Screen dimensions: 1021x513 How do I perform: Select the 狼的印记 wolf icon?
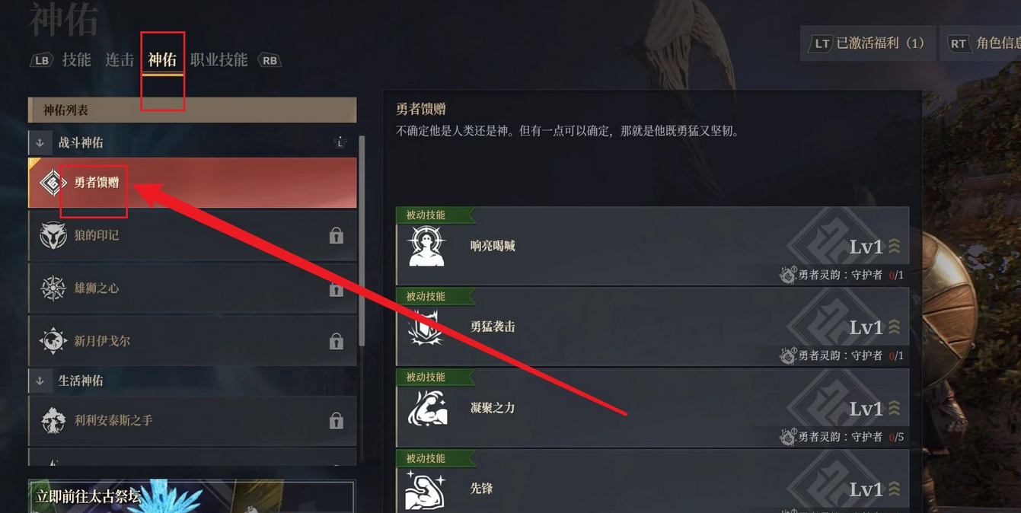point(53,235)
